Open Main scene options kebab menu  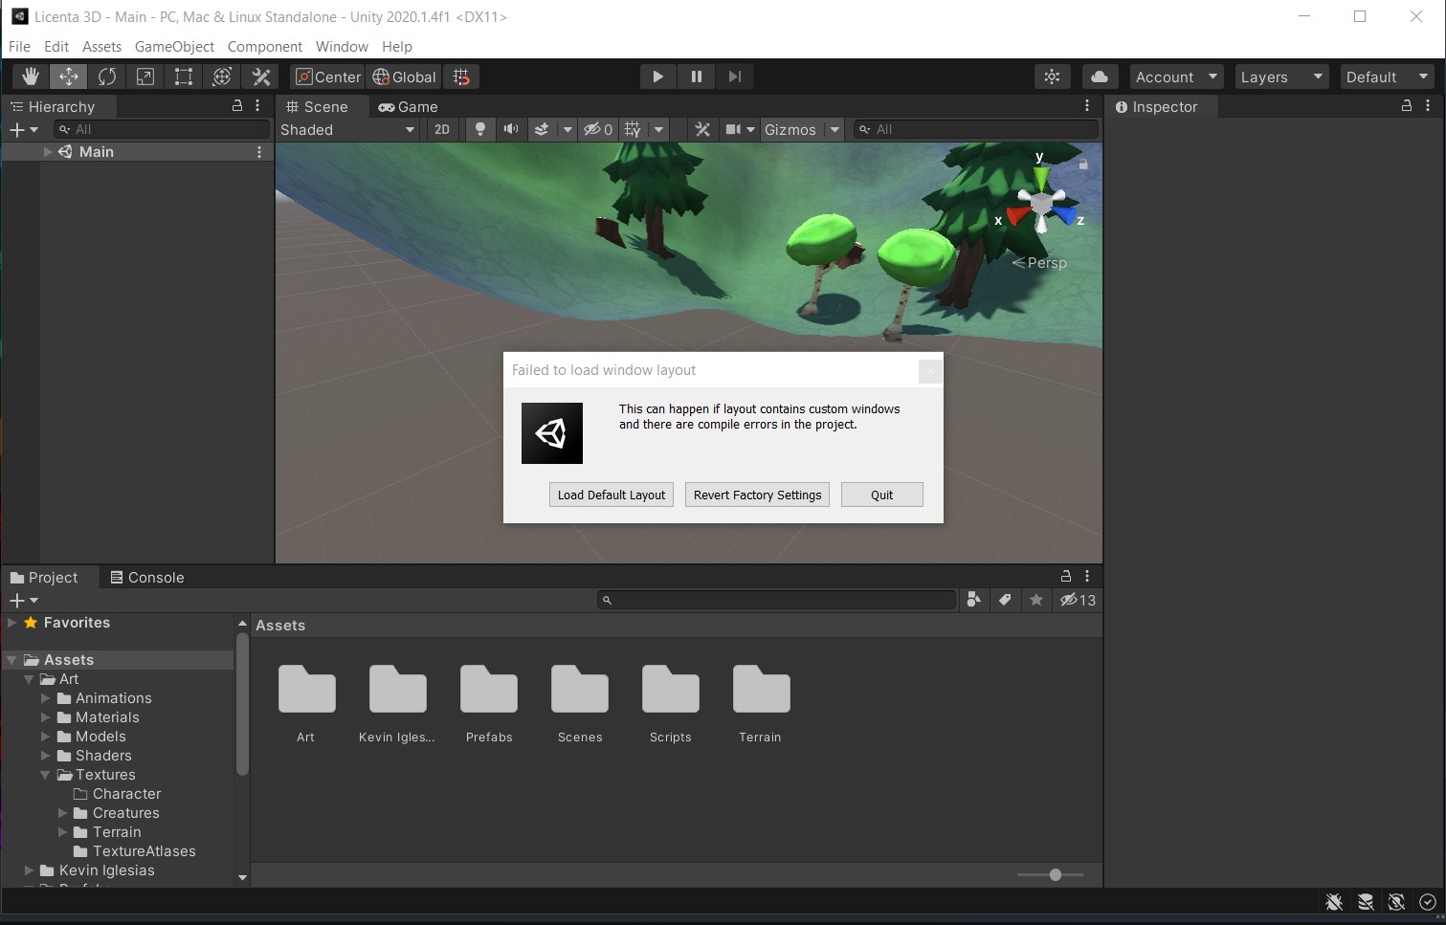coord(259,151)
